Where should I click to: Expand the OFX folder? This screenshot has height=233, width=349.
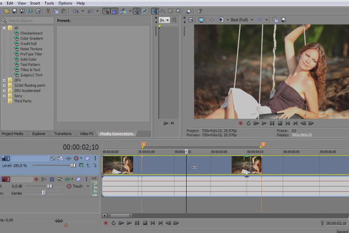coord(4,80)
